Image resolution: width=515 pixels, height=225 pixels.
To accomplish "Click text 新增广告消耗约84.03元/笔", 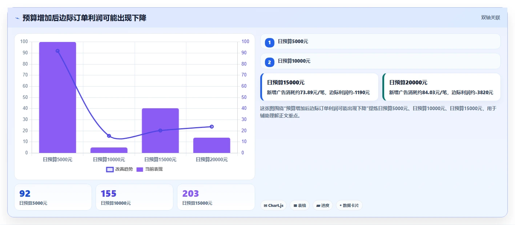I will (x=418, y=93).
